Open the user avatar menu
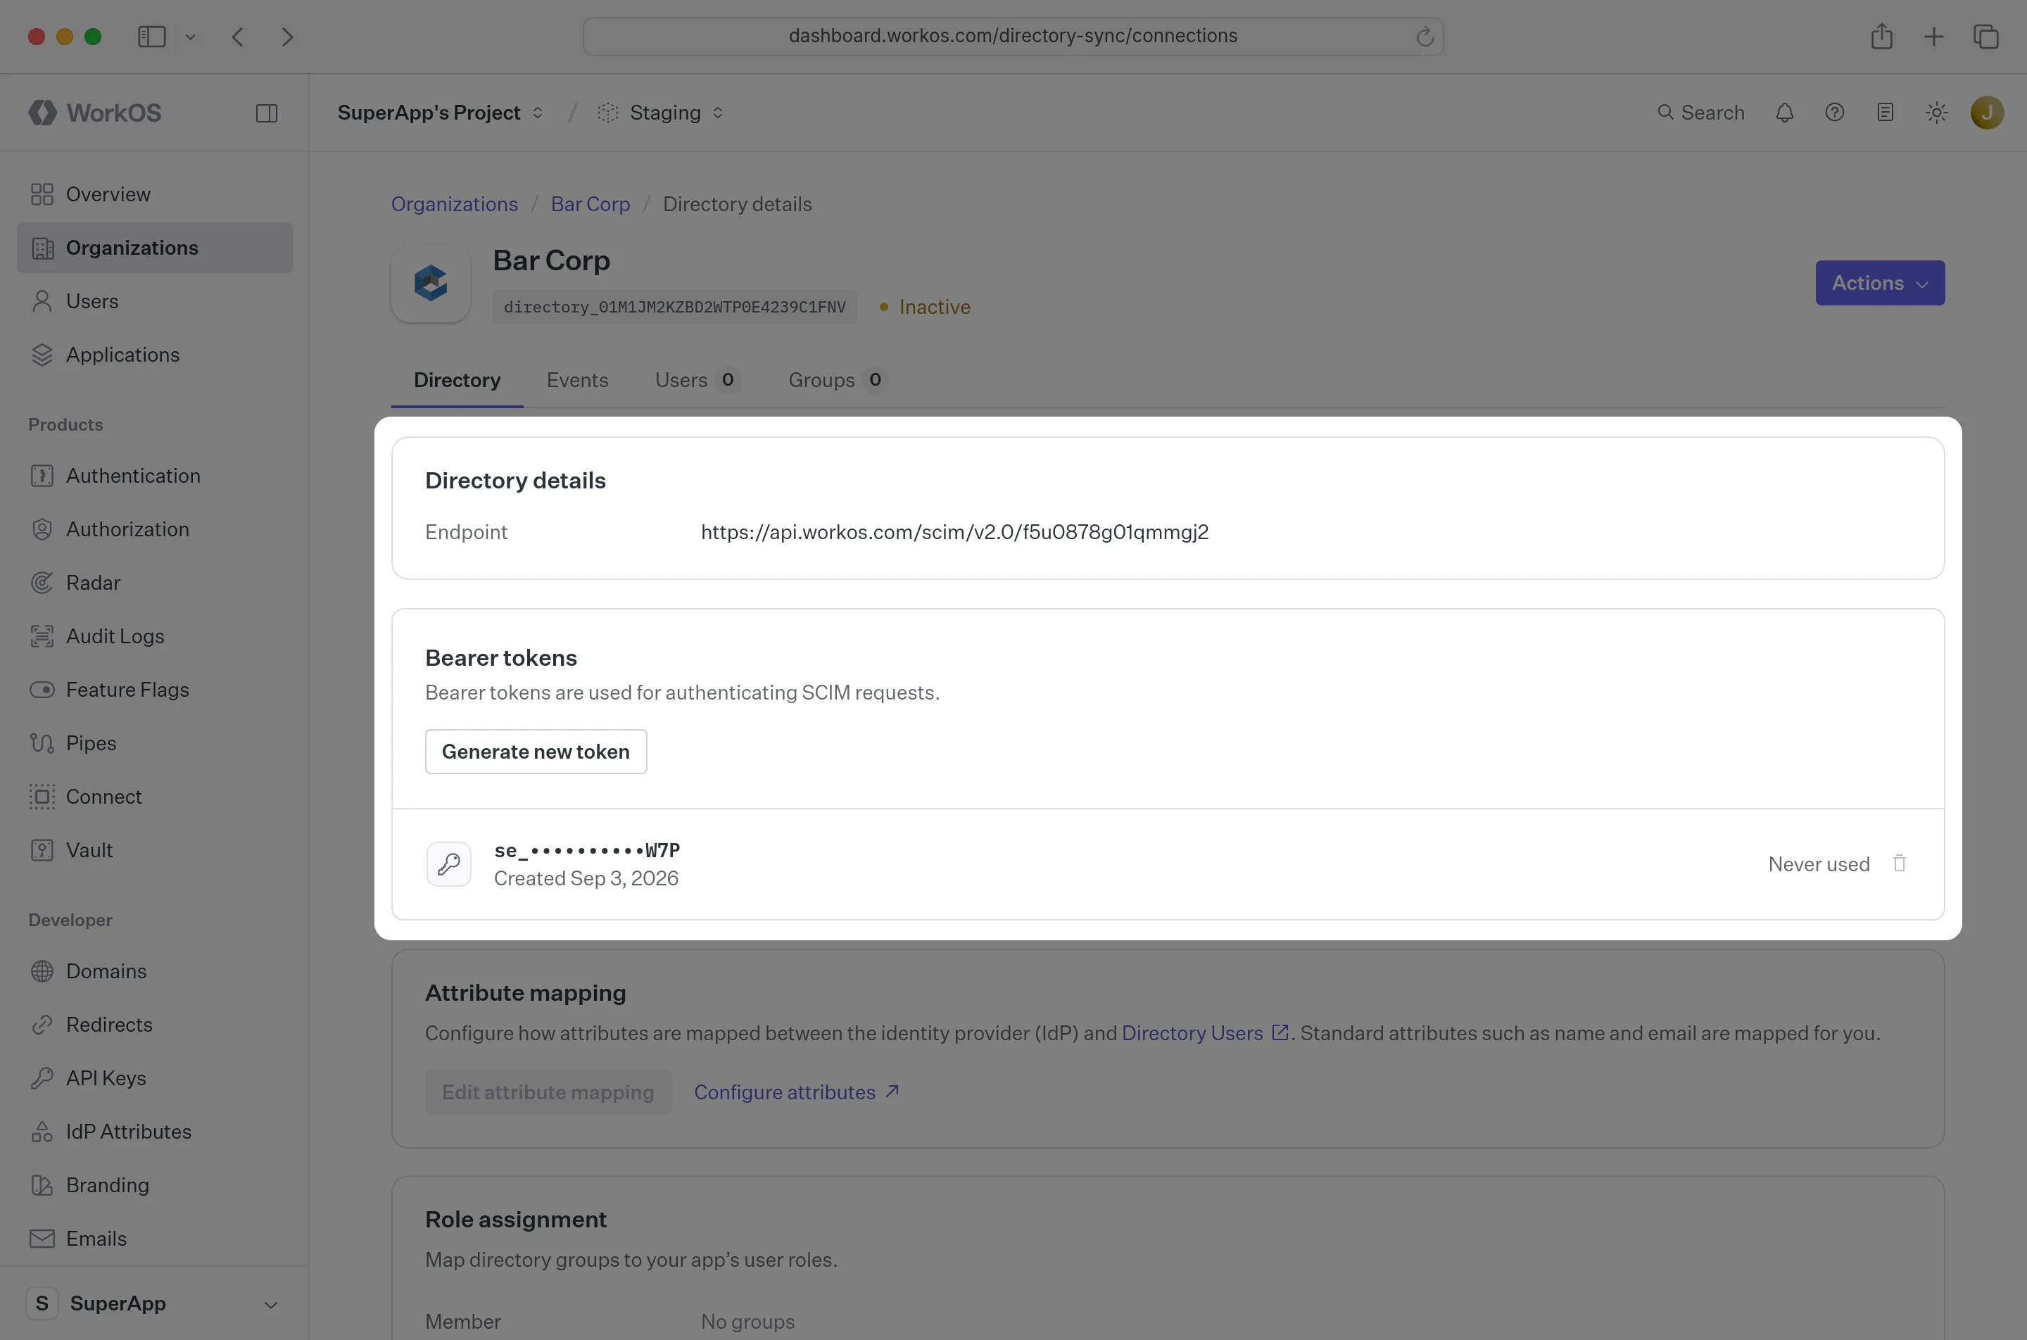This screenshot has width=2027, height=1340. (x=1987, y=113)
